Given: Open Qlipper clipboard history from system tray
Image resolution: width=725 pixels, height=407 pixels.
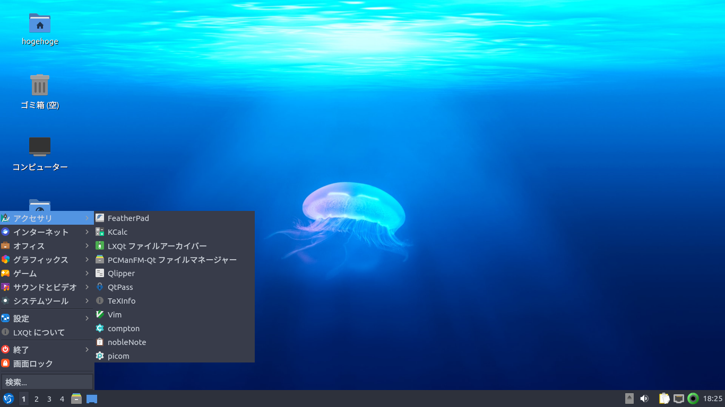Looking at the screenshot, I should point(664,399).
